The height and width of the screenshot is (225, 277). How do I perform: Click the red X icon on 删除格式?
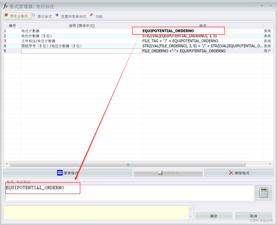231,173
